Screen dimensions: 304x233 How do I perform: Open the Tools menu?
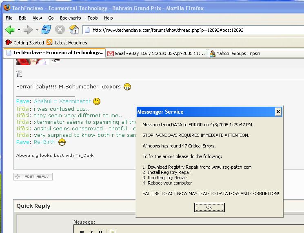coord(93,18)
